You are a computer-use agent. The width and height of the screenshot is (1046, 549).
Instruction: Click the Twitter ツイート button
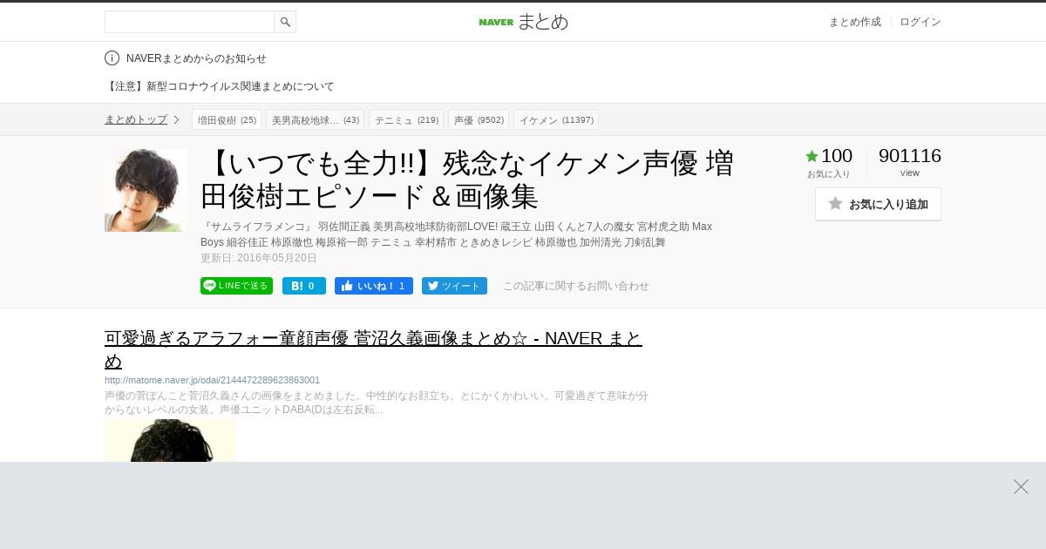[x=454, y=286]
